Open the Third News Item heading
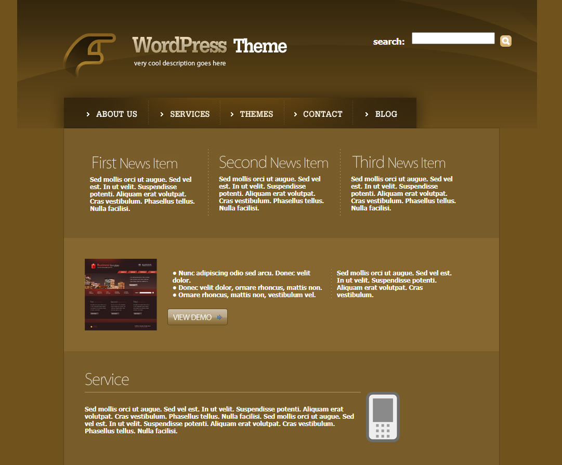This screenshot has height=465, width=562. pos(399,163)
